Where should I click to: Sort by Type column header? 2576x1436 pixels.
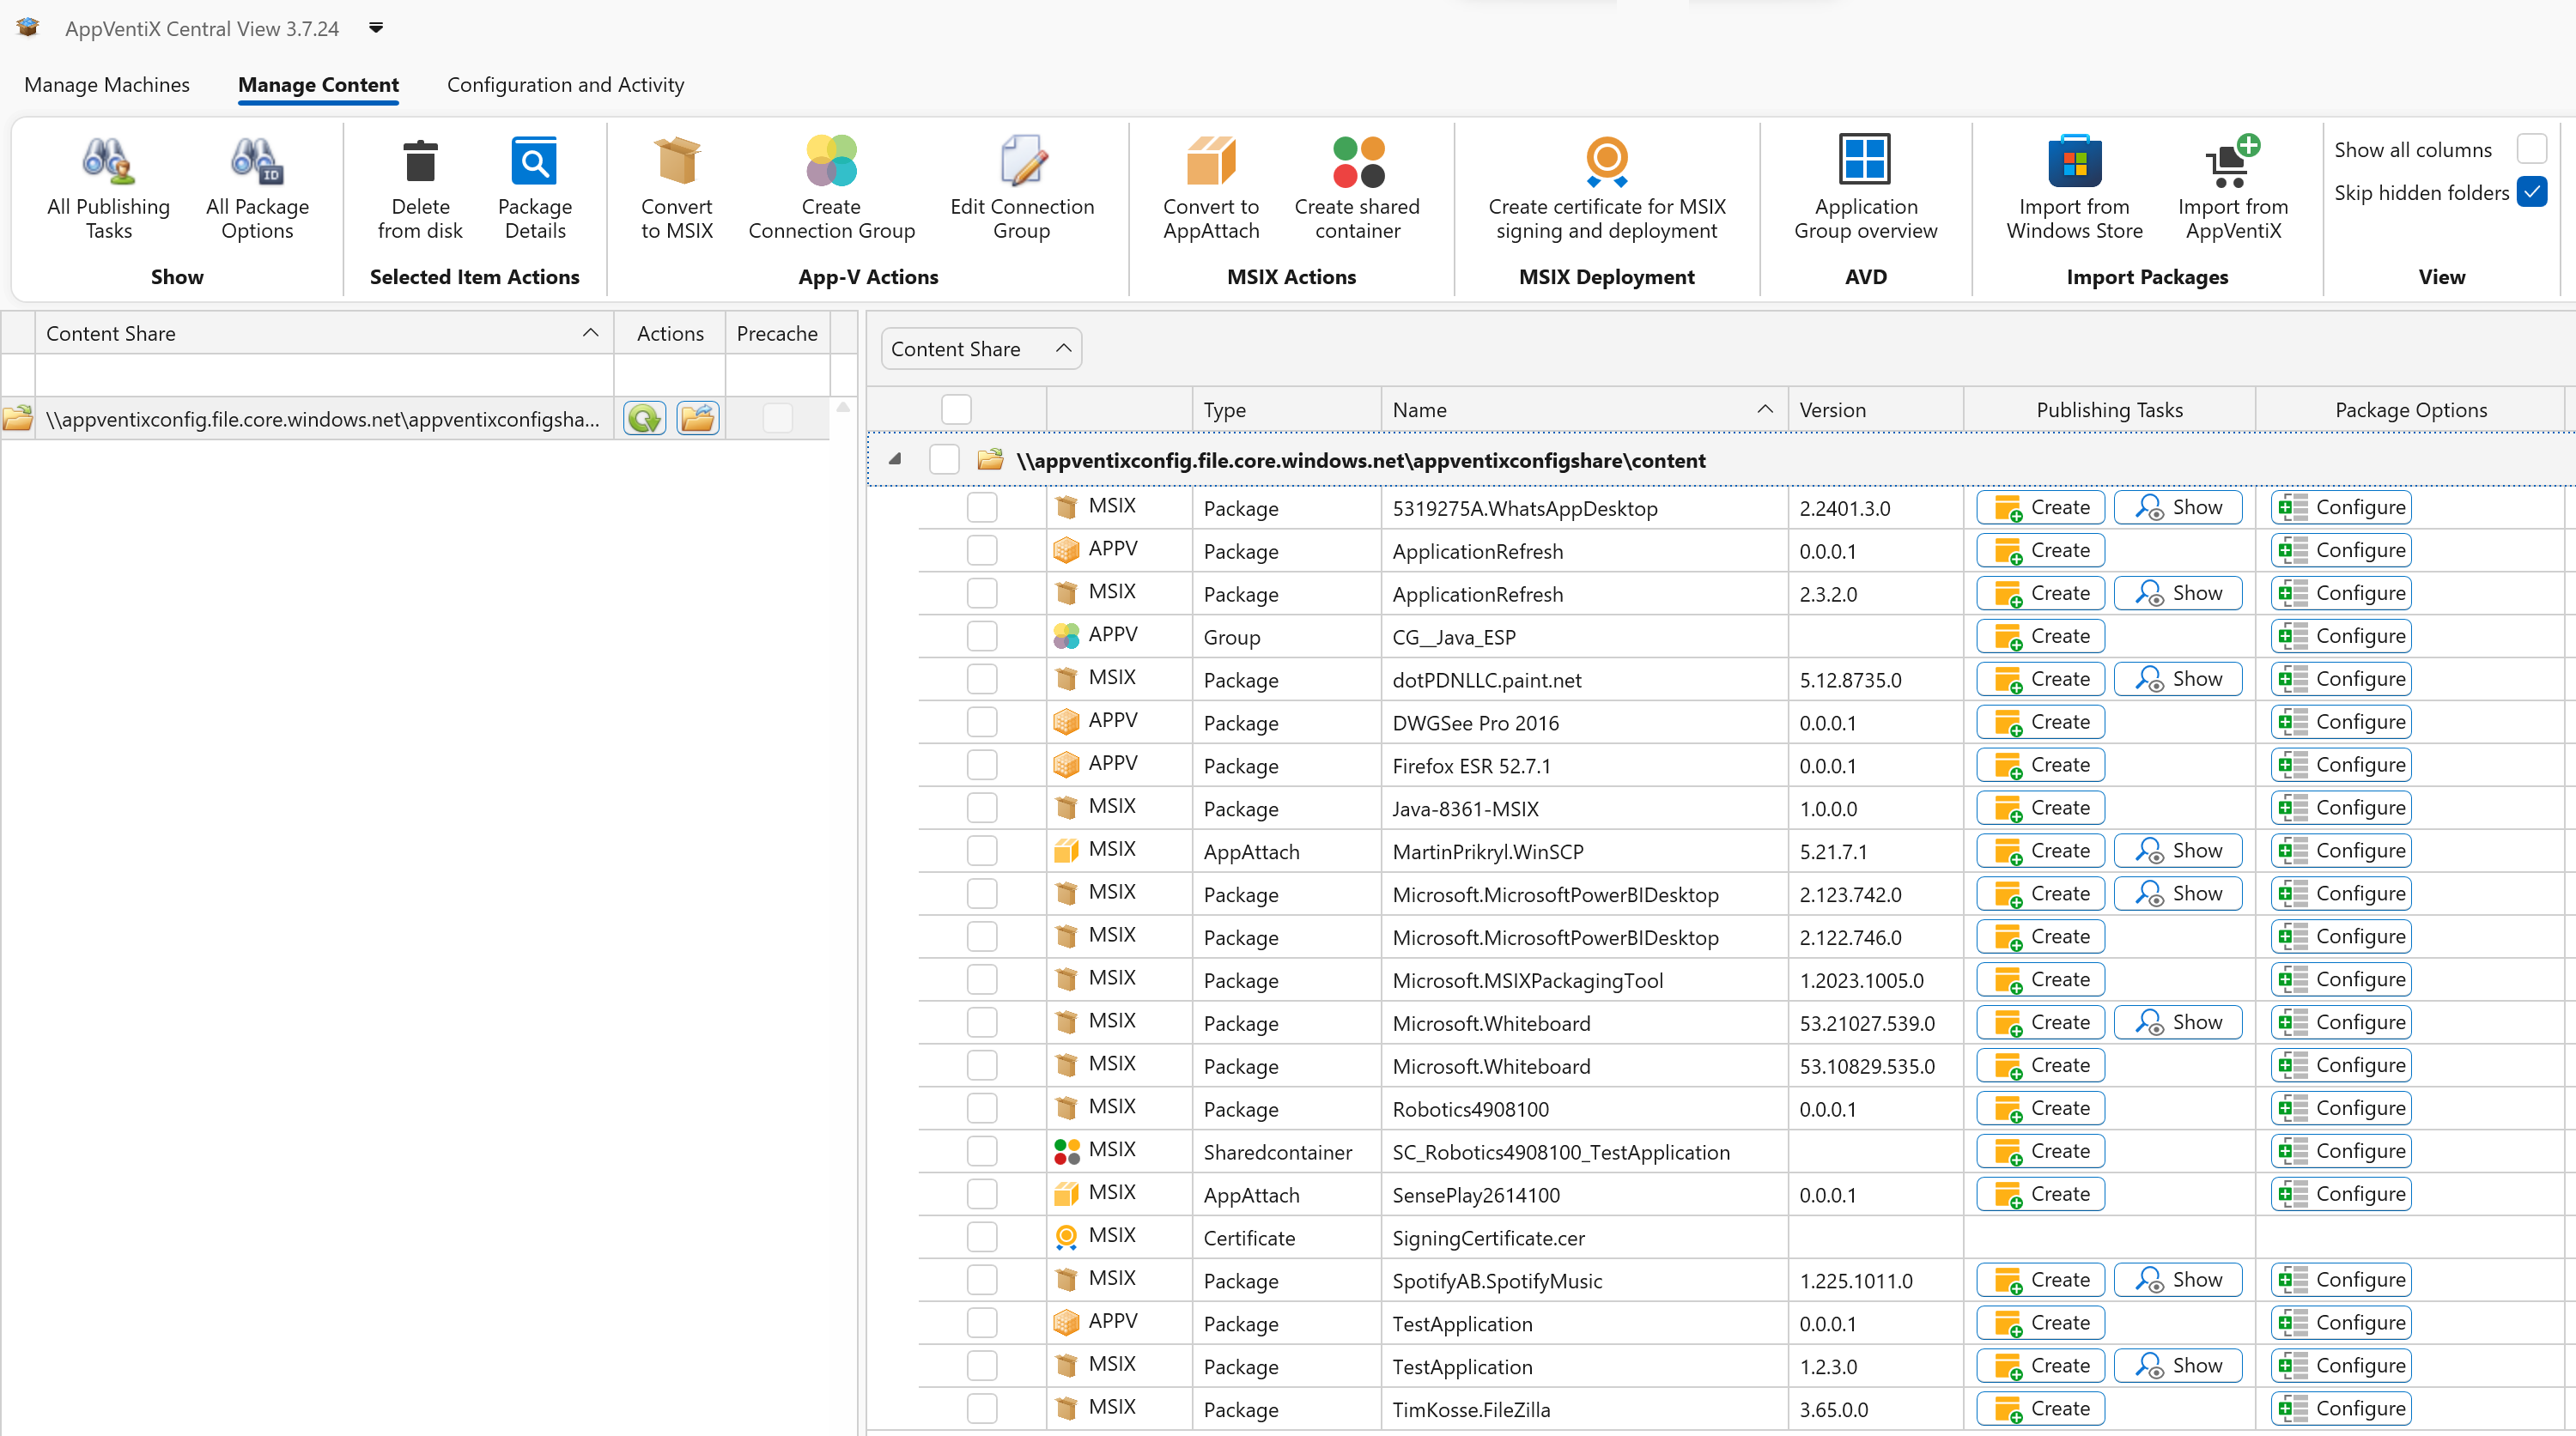click(x=1286, y=409)
